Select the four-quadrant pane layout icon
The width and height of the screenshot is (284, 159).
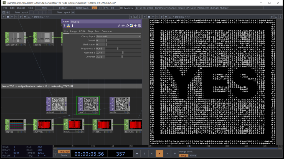50,12
